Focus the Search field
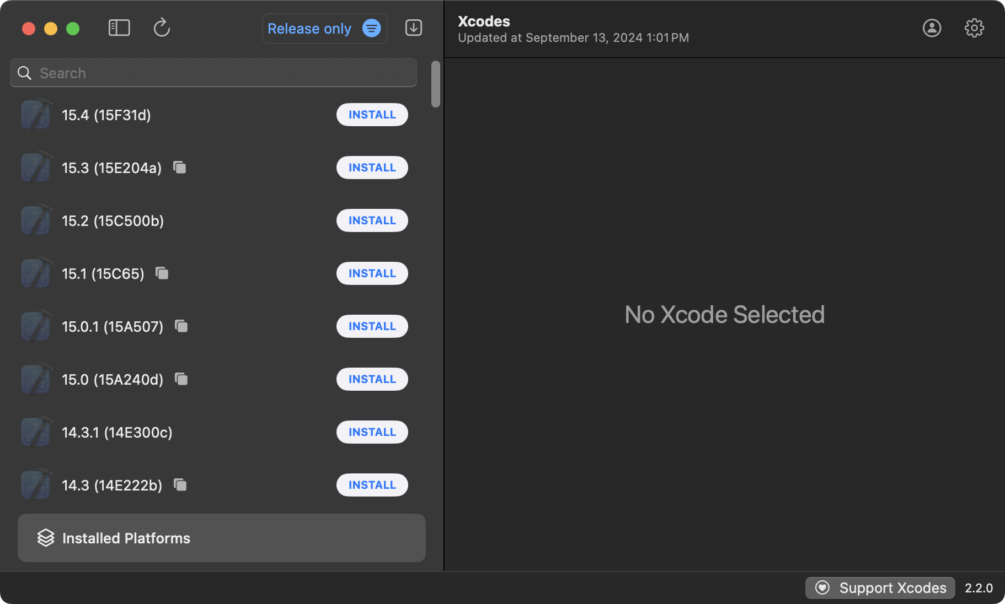1005x604 pixels. (x=221, y=73)
